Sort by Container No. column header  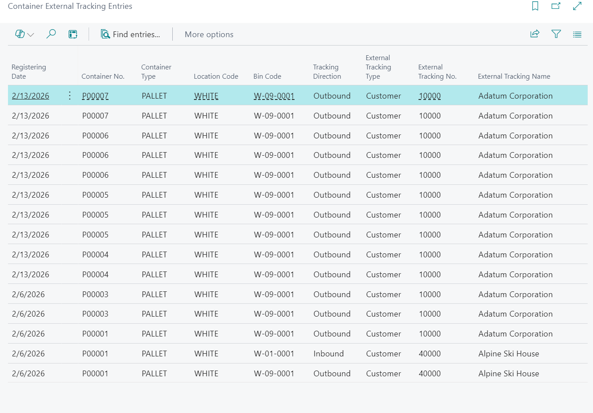click(103, 76)
